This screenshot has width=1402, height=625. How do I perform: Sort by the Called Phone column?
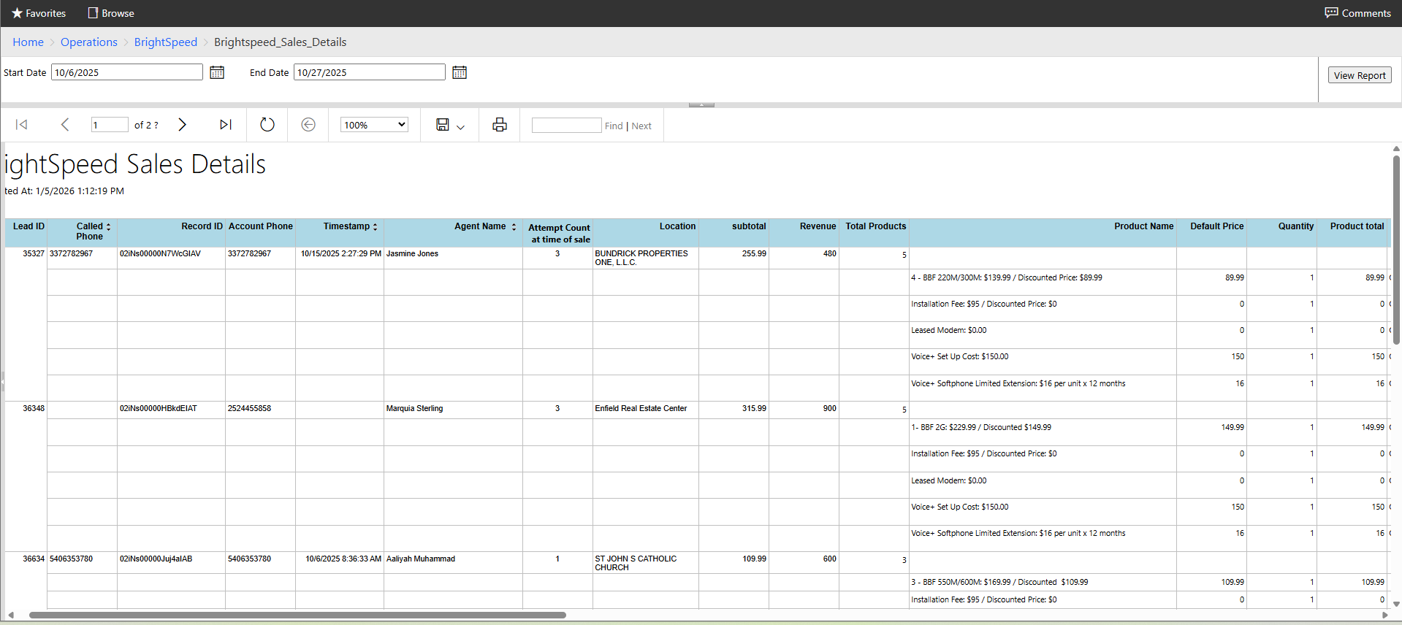pos(109,227)
